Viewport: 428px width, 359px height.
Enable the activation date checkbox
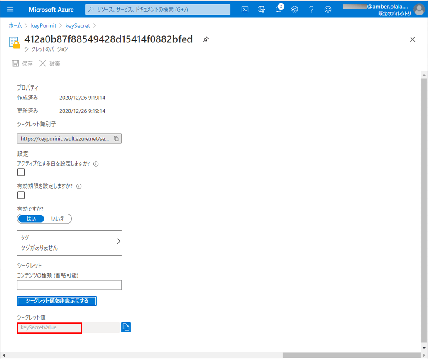[x=21, y=172]
